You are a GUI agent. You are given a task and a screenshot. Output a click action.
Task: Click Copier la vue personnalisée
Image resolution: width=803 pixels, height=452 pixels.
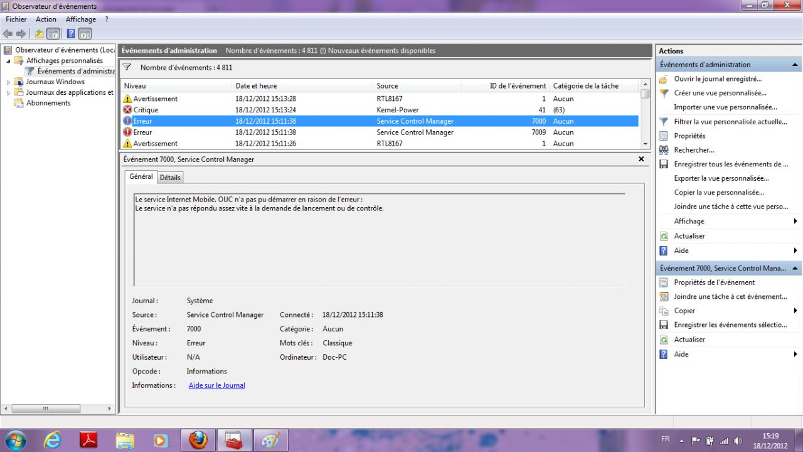(x=719, y=193)
